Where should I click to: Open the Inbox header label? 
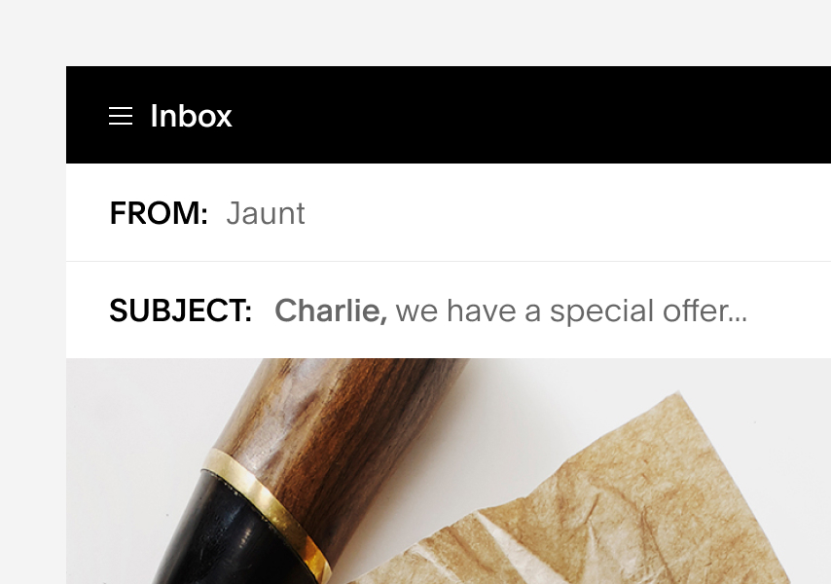tap(191, 116)
